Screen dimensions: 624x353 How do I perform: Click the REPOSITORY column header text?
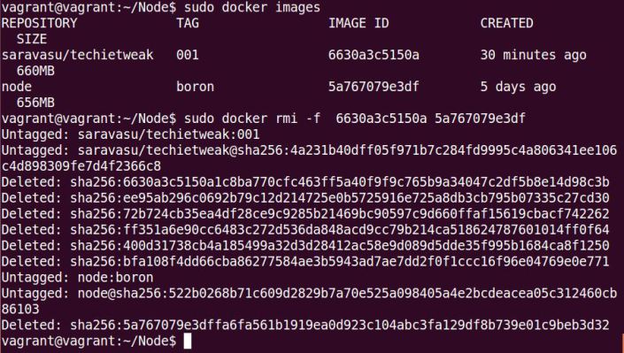(x=40, y=23)
